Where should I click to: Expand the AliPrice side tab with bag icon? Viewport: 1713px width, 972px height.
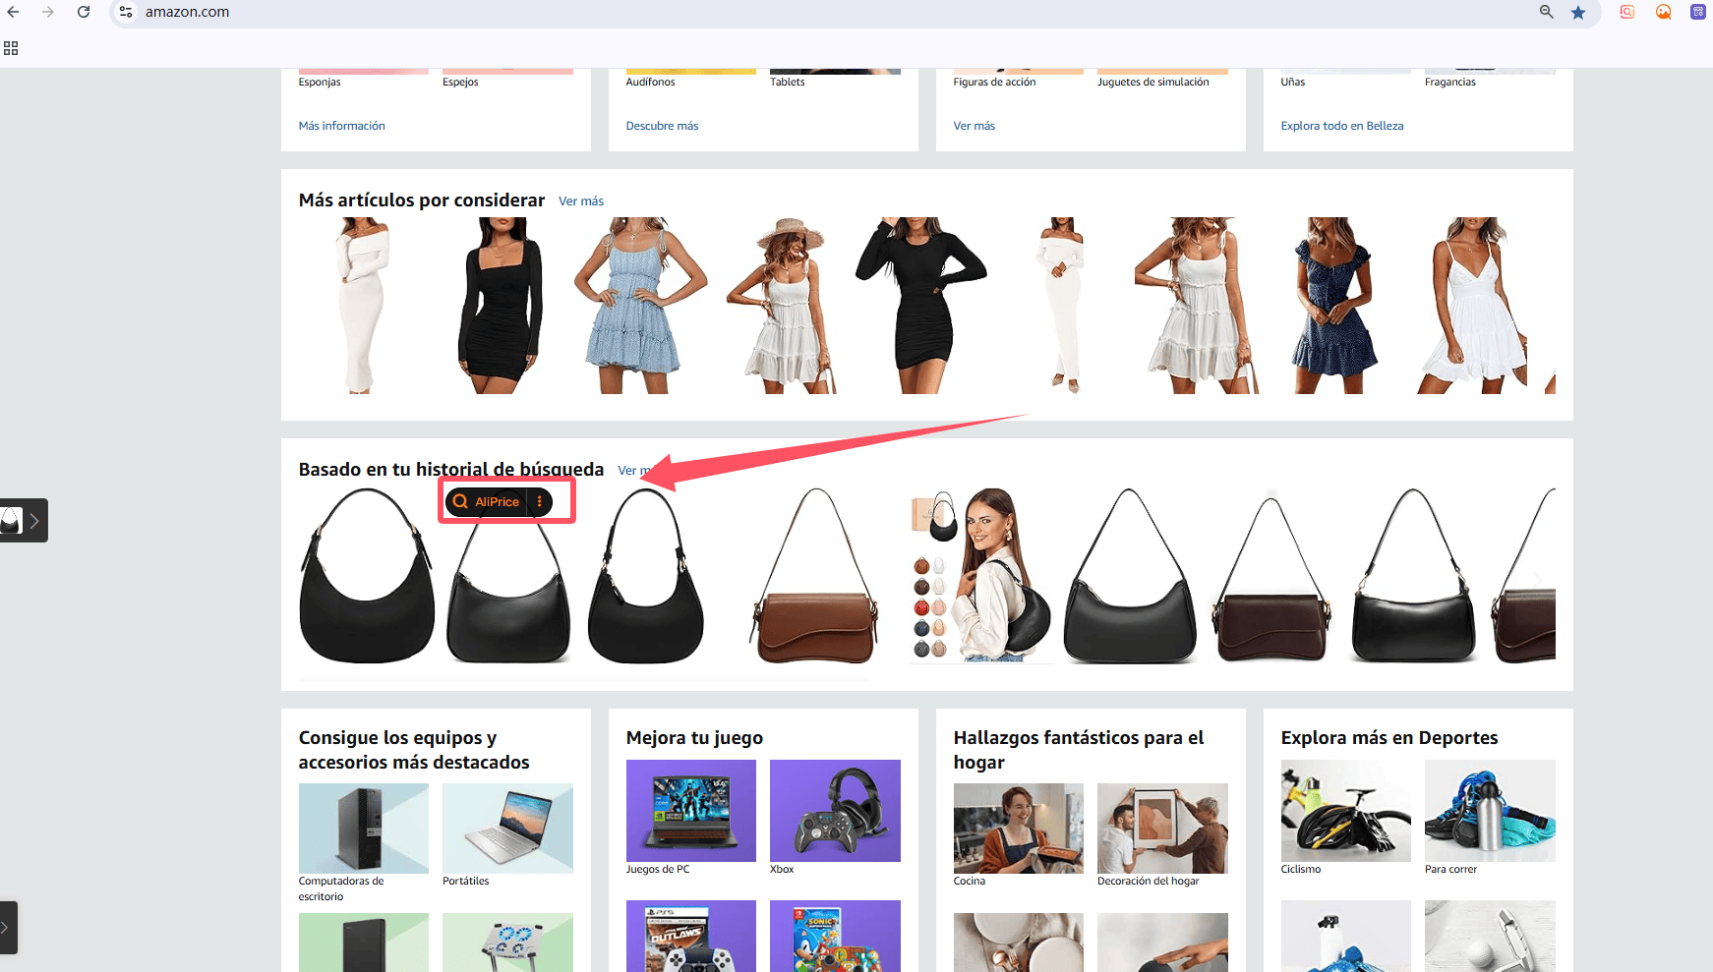point(24,521)
